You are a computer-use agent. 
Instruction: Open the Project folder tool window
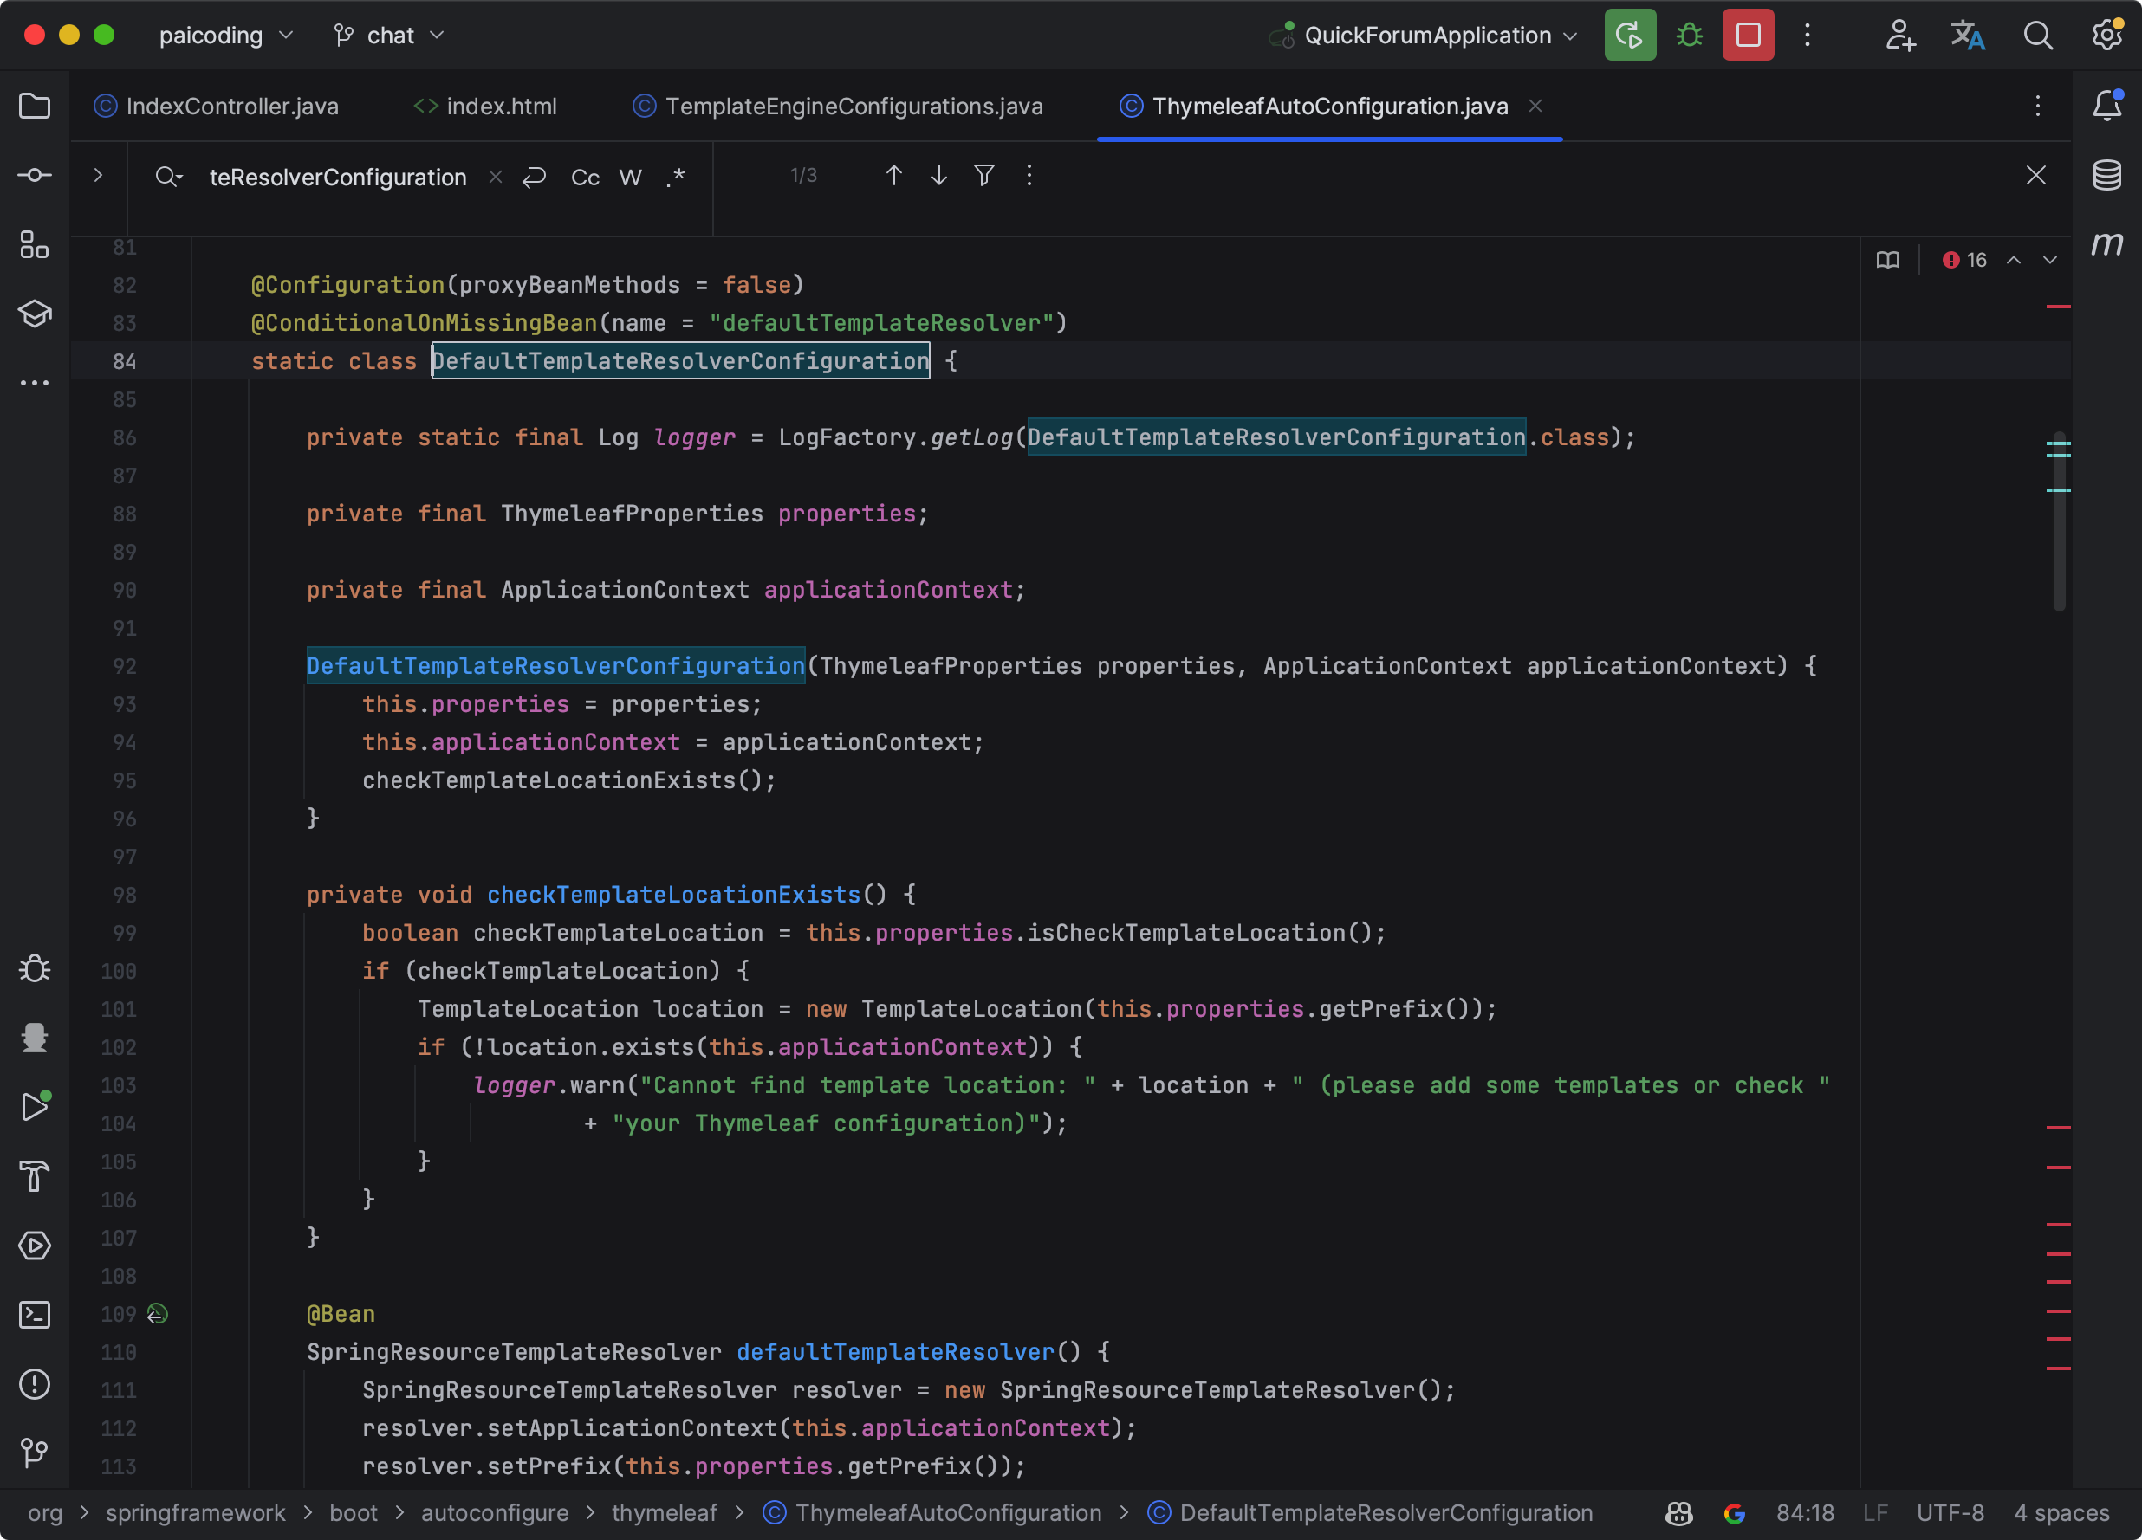coord(35,106)
